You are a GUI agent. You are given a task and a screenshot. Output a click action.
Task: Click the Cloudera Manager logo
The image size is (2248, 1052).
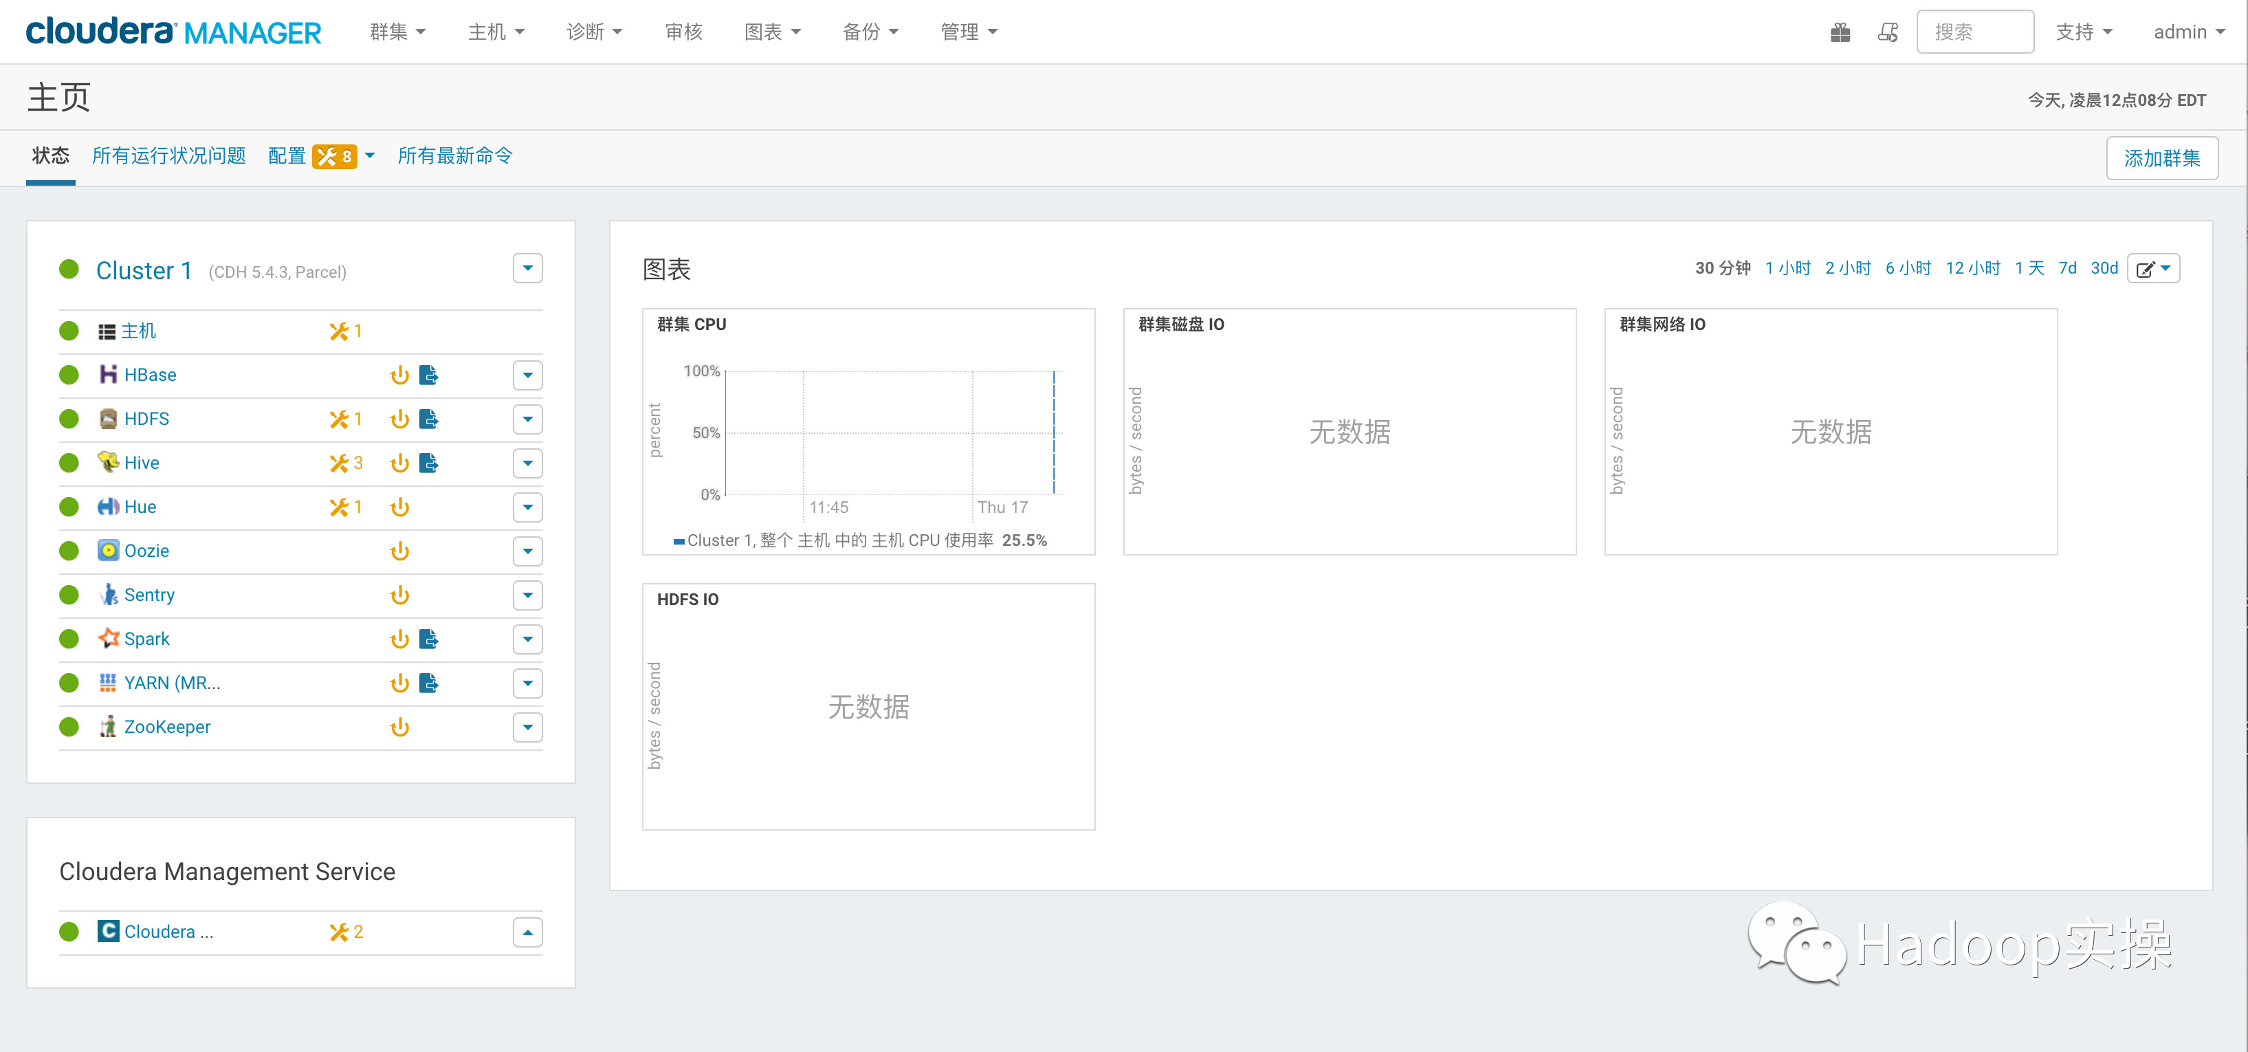tap(174, 32)
